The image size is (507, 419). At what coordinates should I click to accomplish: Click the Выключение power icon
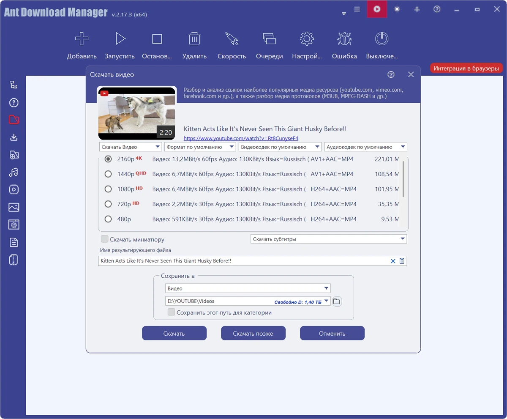(x=382, y=39)
